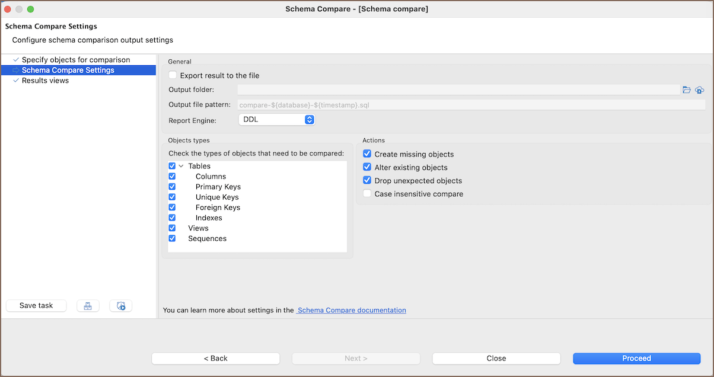This screenshot has height=377, width=714.
Task: Uncheck Drop unexpected objects
Action: pyautogui.click(x=367, y=180)
